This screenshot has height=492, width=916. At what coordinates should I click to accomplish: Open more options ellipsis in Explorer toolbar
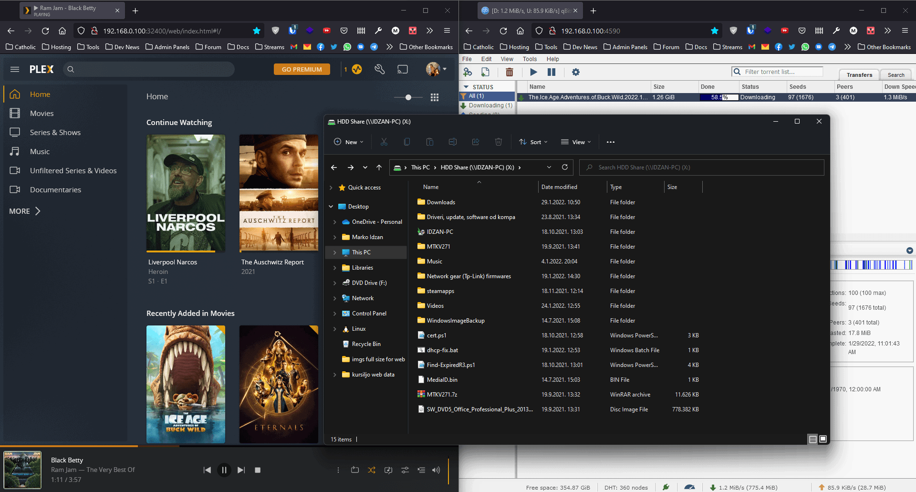(611, 142)
